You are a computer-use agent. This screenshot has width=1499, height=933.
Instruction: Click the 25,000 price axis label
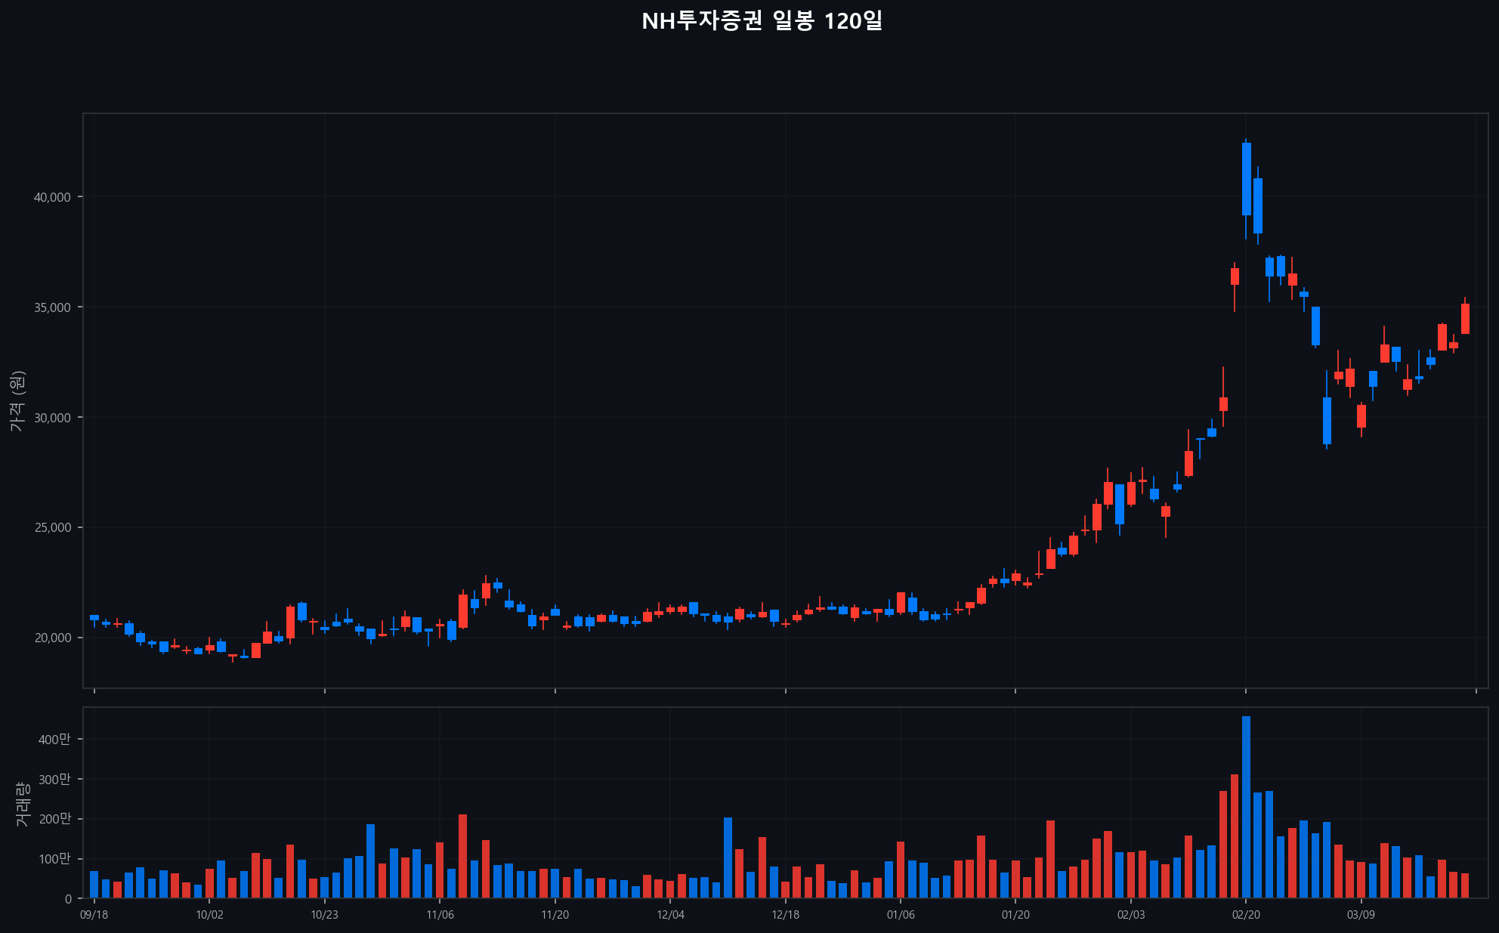coord(52,528)
